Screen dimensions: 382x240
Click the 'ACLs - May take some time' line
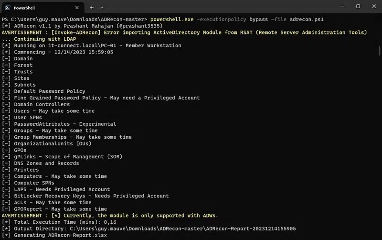(x=46, y=202)
